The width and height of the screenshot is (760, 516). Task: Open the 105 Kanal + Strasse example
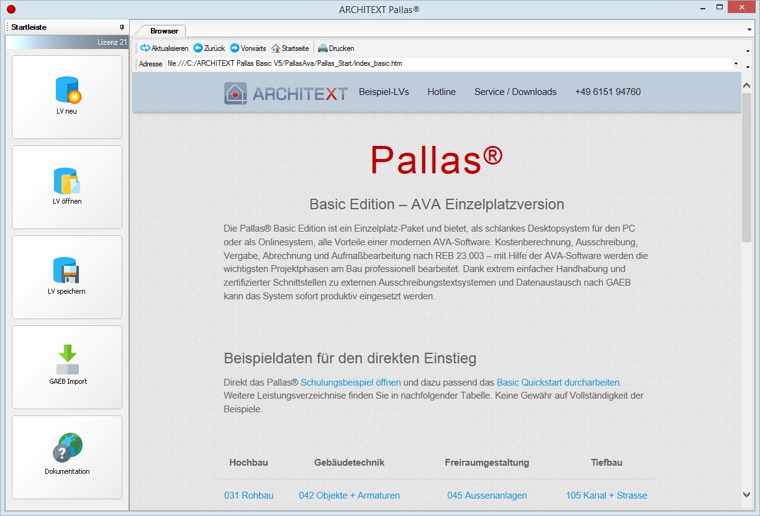tap(607, 496)
